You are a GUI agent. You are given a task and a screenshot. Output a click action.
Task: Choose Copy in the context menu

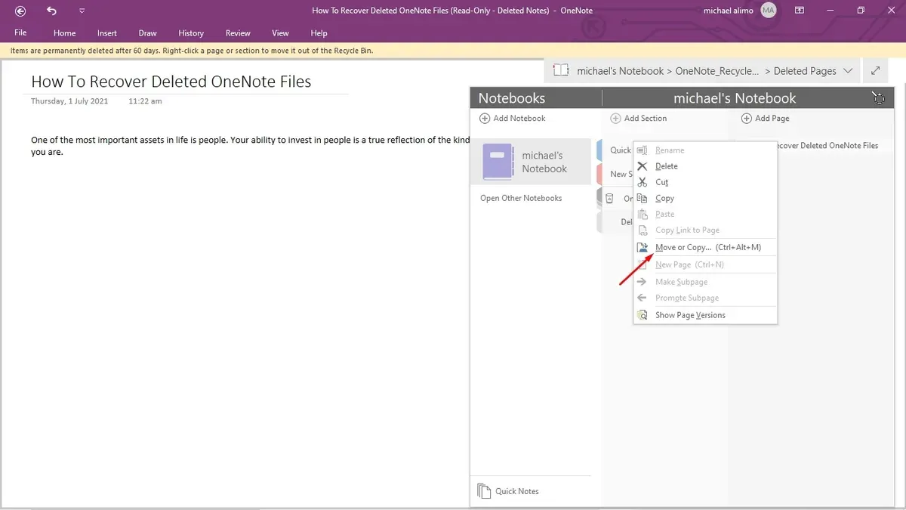tap(705, 198)
